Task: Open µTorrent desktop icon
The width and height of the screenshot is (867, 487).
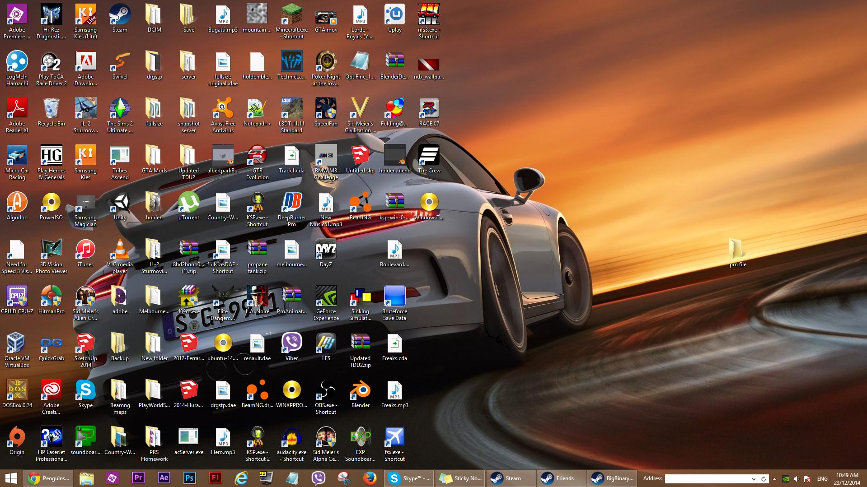Action: point(188,207)
